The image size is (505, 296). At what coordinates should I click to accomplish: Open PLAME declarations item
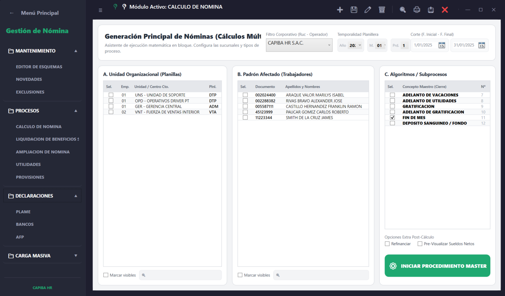pos(23,212)
